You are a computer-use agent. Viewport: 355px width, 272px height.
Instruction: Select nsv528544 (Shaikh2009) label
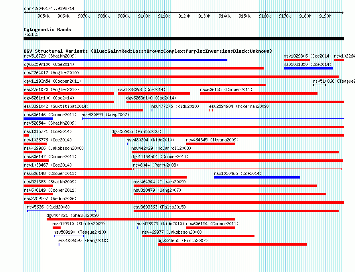click(50, 123)
